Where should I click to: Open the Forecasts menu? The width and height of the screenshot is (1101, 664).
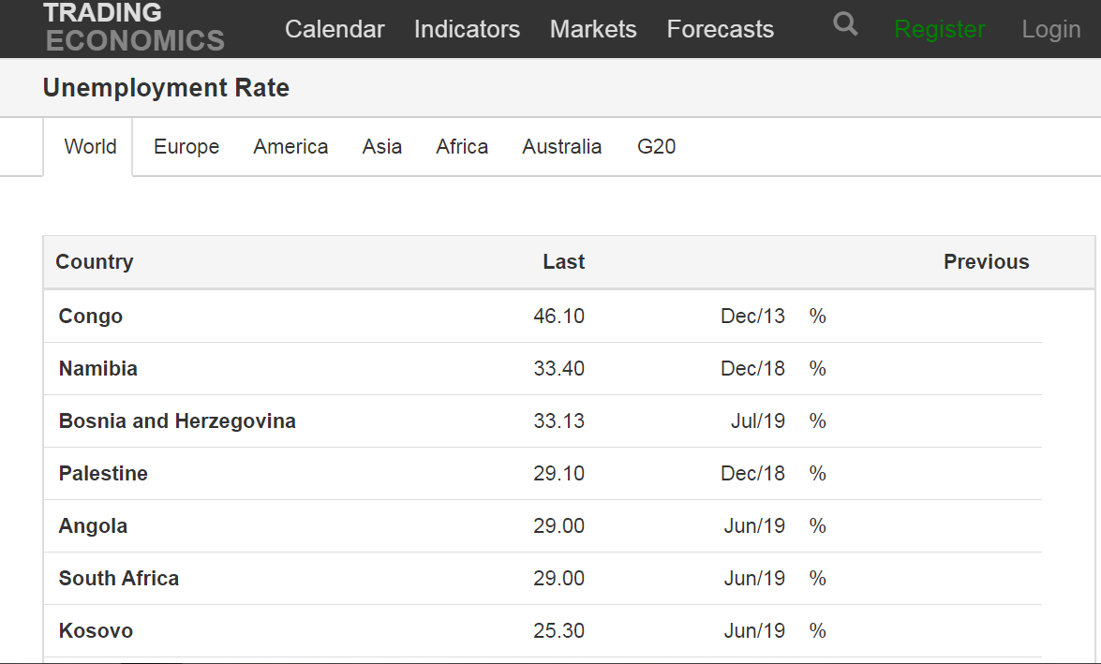pos(720,29)
